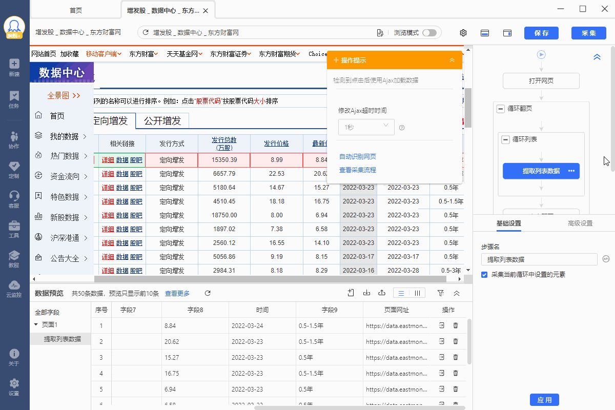Image resolution: width=615 pixels, height=410 pixels.
Task: Collapse the 循环列表 loop box
Action: click(x=506, y=139)
